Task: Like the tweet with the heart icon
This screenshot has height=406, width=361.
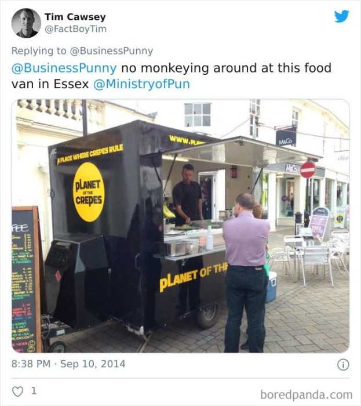Action: pos(17,391)
